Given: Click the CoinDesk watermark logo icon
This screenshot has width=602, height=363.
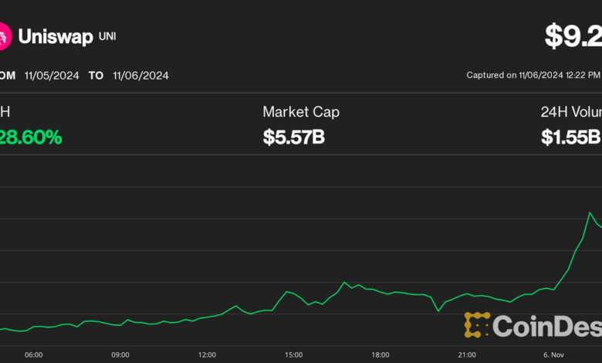Looking at the screenshot, I should click(477, 325).
